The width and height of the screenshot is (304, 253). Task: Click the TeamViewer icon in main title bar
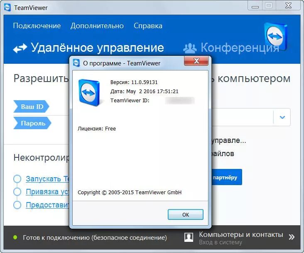(7, 8)
